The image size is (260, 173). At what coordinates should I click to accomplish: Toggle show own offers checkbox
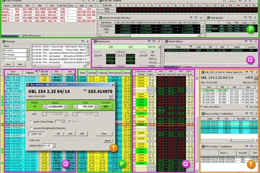click(x=202, y=107)
